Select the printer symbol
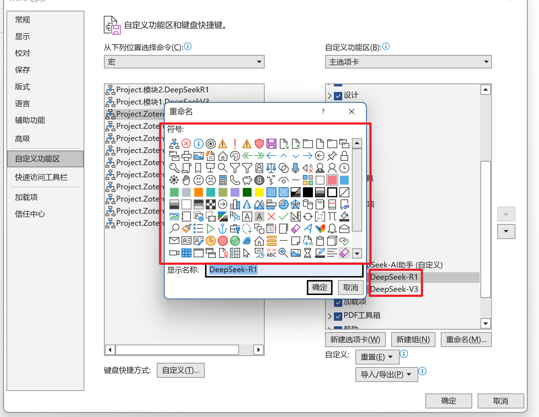The height and width of the screenshot is (417, 539). 186,156
